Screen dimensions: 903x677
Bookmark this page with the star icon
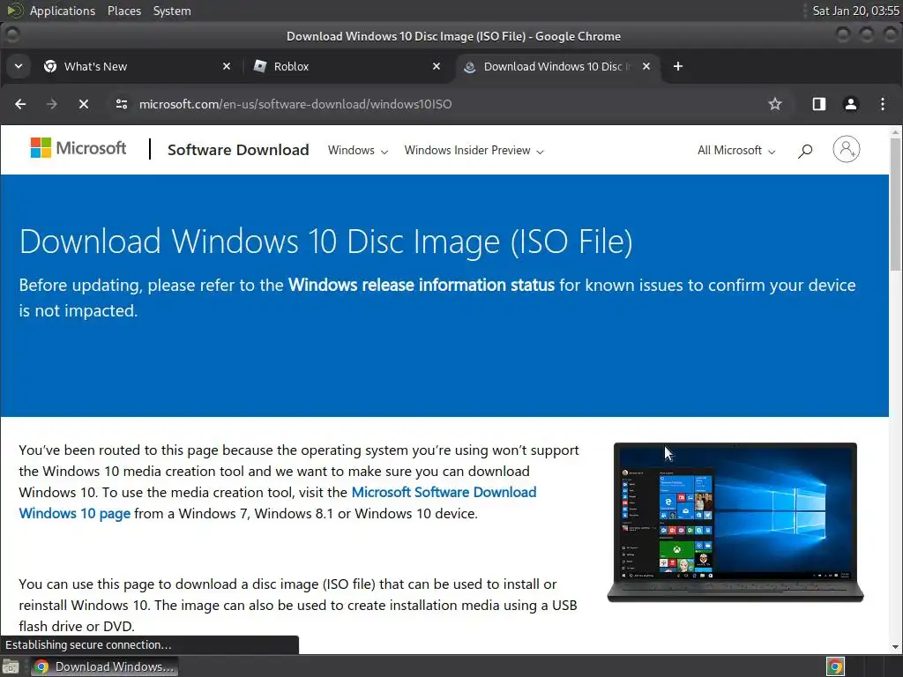(775, 104)
